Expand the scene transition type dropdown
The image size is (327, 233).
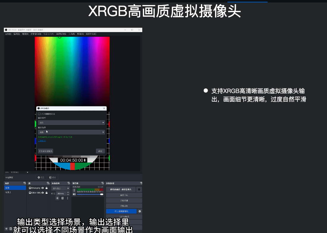tap(61, 188)
